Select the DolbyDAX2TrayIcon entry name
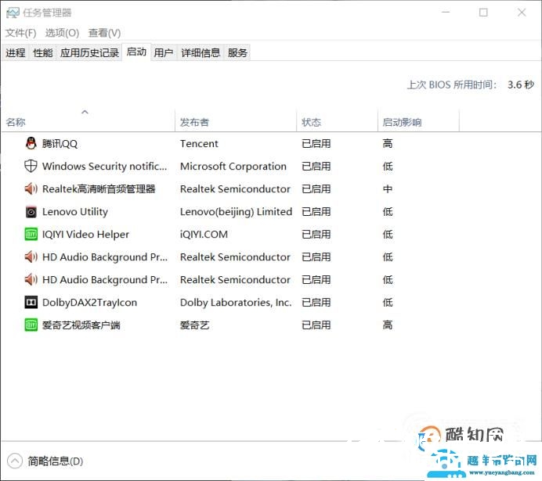 click(89, 303)
